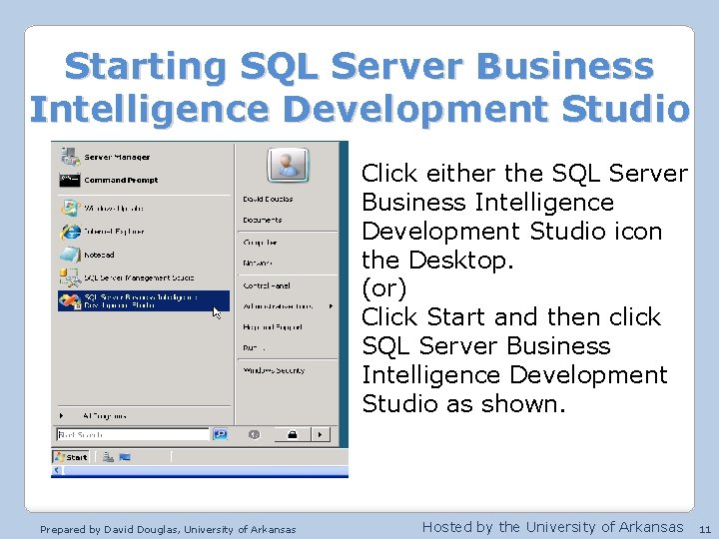Viewport: 719px width, 539px height.
Task: Click the search magnifier button
Action: 220,434
